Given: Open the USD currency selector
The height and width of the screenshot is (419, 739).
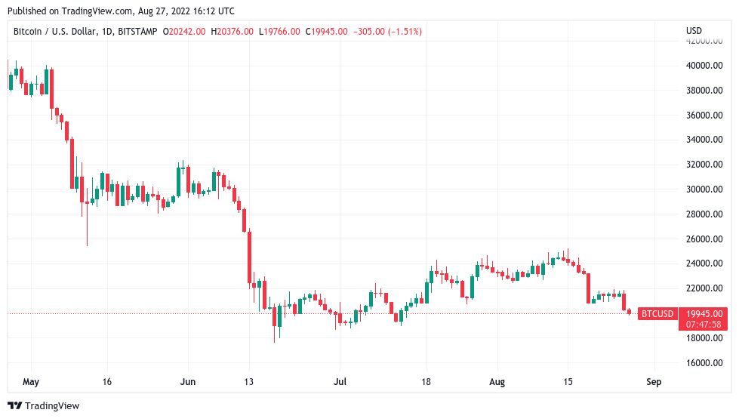Looking at the screenshot, I should tap(694, 31).
